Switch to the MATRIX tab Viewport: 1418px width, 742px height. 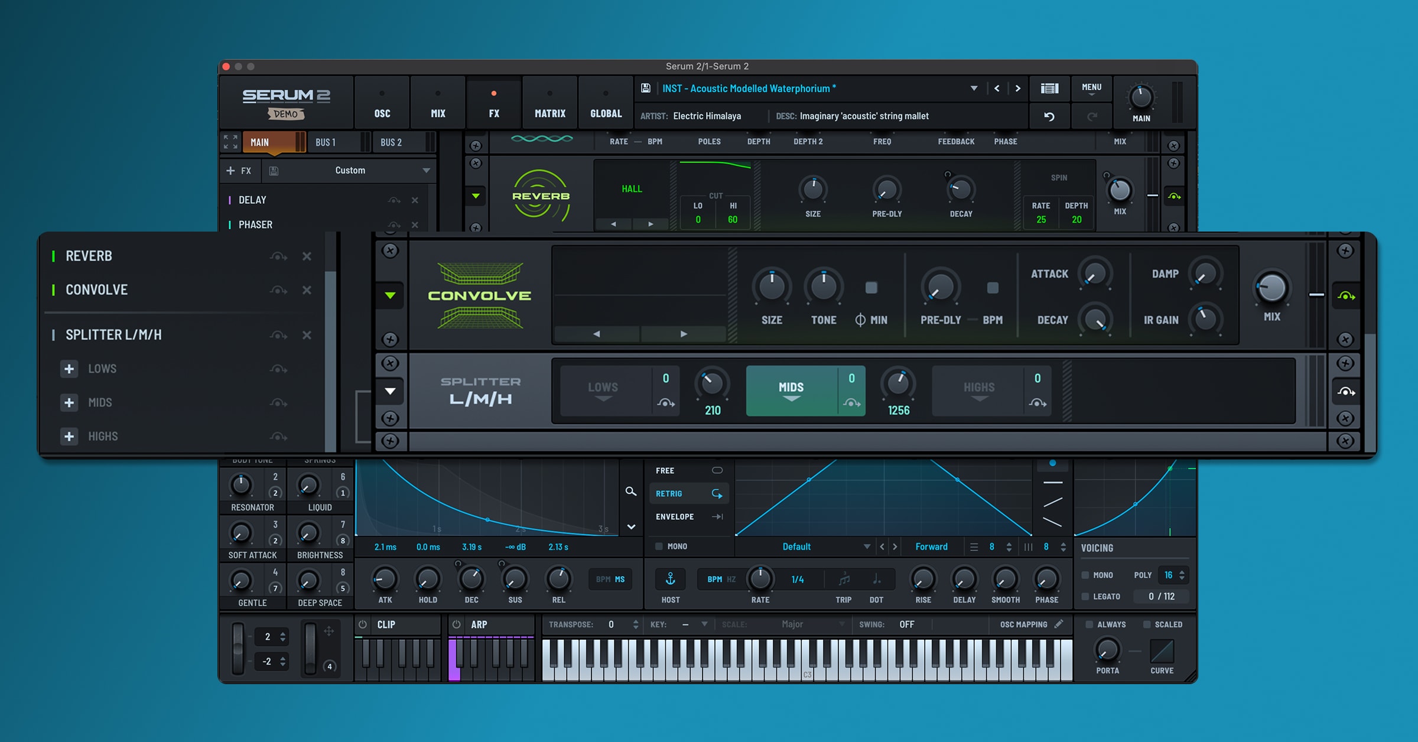(550, 102)
